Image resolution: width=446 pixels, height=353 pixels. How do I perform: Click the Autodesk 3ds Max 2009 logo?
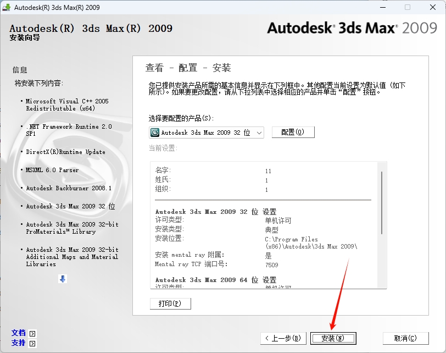(352, 28)
